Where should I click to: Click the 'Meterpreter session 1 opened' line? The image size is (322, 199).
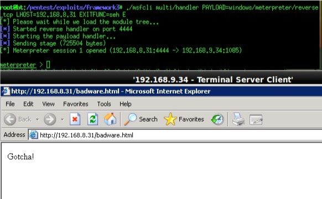(121, 50)
